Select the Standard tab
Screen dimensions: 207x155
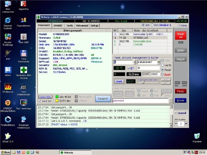pyautogui.click(x=44, y=25)
